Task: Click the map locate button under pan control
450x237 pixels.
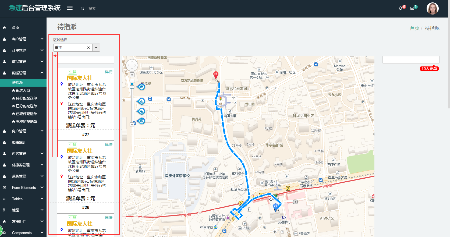Action: (x=132, y=75)
